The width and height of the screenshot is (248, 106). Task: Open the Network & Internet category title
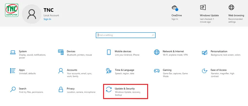pos(173,51)
